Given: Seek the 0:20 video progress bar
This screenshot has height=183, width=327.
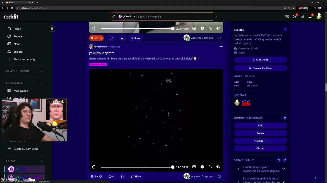Looking at the screenshot, I should tap(137, 29).
